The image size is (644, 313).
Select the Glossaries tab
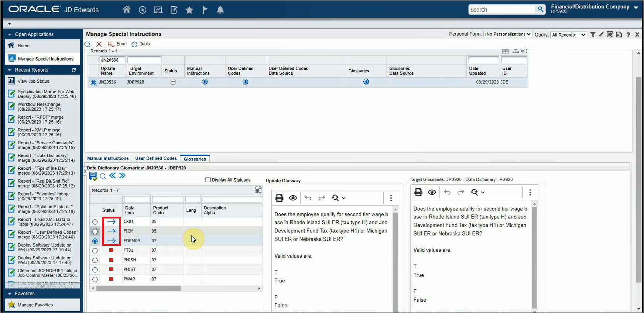pyautogui.click(x=195, y=159)
